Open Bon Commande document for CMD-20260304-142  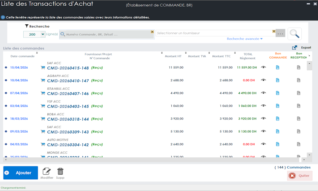click(278, 144)
